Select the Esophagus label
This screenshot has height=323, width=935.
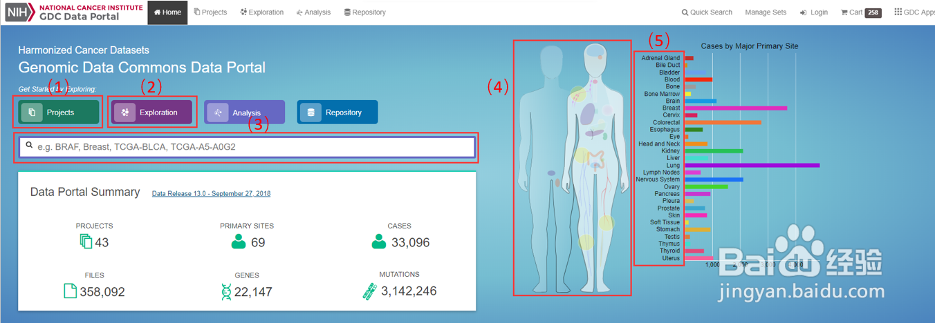point(665,130)
